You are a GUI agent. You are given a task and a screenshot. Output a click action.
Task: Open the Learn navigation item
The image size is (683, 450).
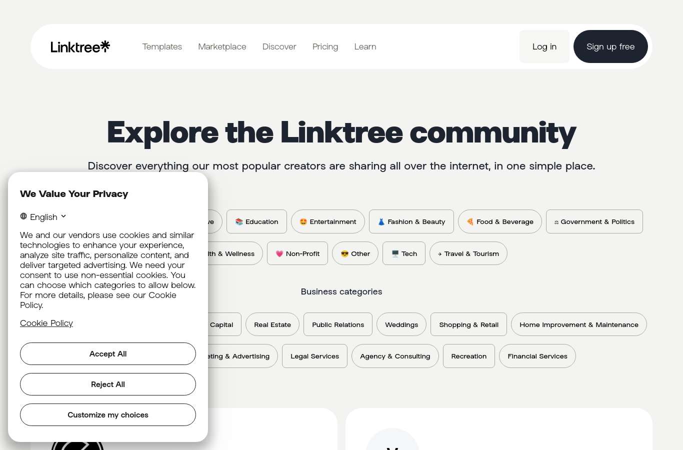point(365,46)
